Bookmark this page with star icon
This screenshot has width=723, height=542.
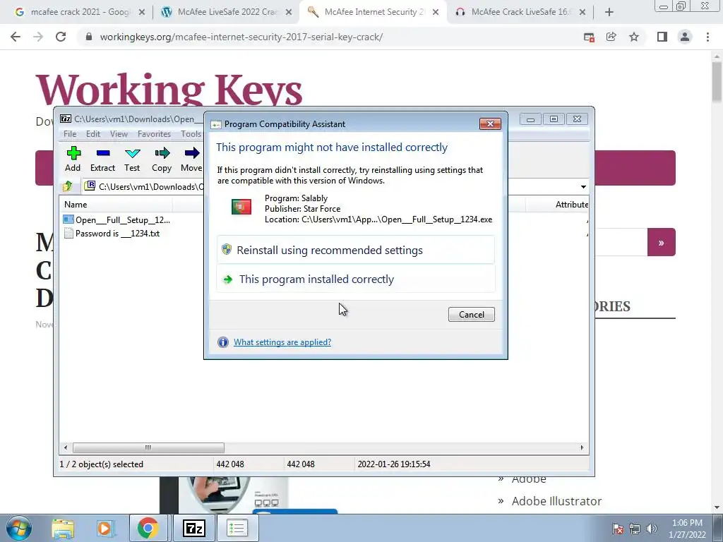[x=634, y=37]
